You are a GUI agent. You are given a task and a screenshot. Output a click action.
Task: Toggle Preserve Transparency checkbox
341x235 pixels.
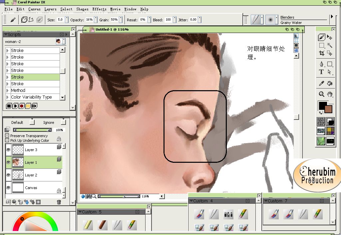7,136
